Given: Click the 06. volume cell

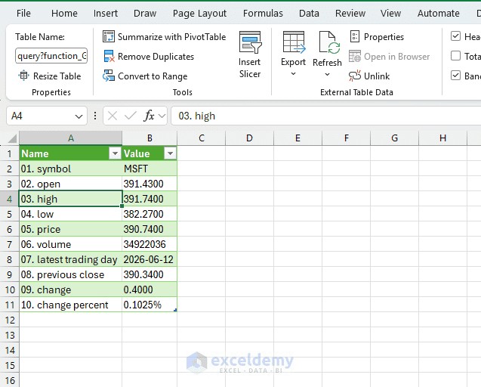Looking at the screenshot, I should 71,244.
